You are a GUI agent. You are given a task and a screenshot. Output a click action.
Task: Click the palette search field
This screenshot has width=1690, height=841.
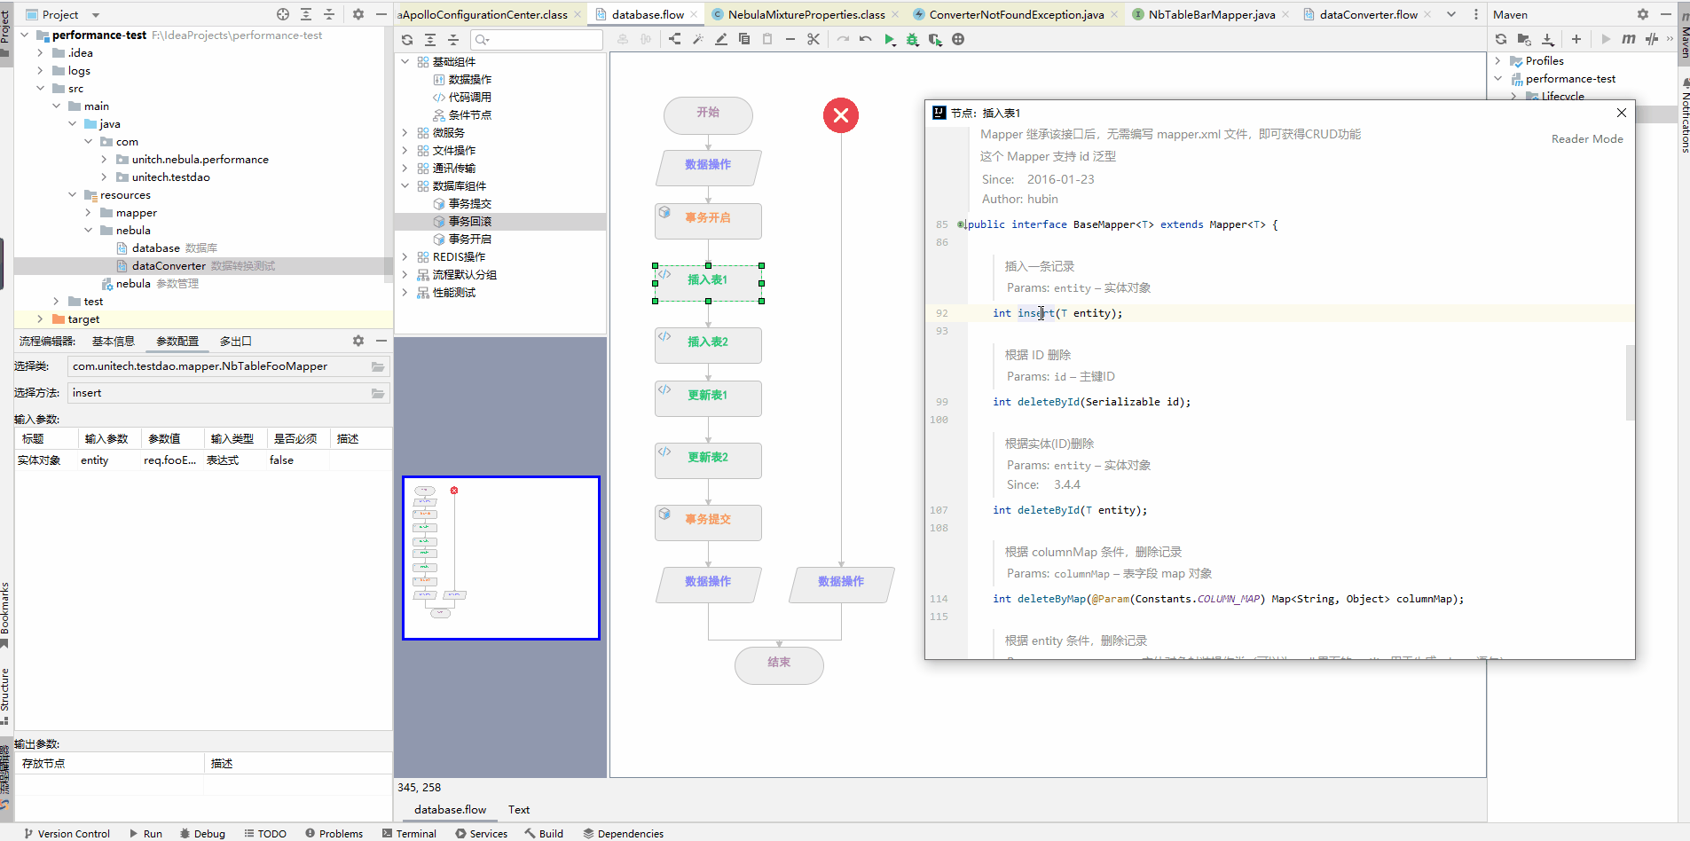pos(537,40)
